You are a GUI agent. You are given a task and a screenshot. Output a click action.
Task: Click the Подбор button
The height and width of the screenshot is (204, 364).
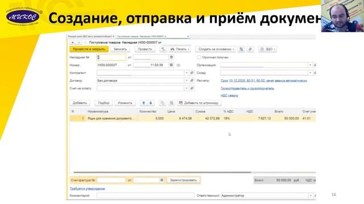(x=104, y=103)
